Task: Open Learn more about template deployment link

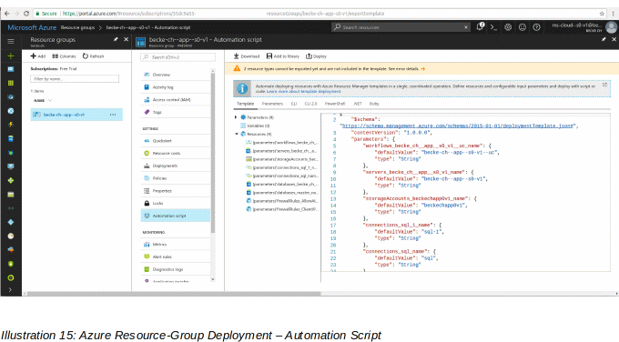Action: pos(303,92)
